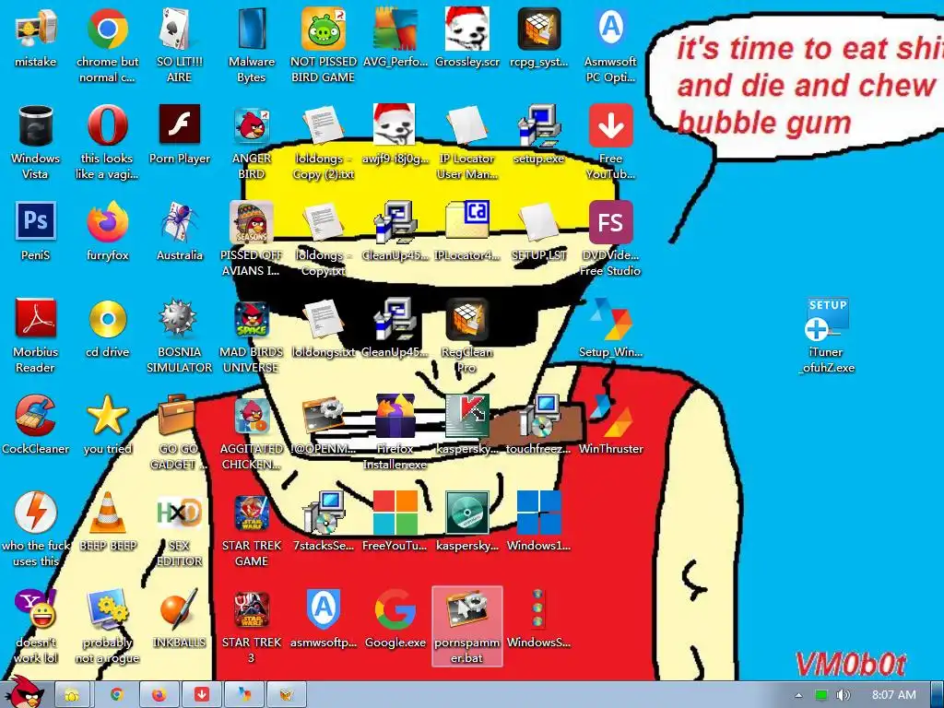Launch 'chrome but normal c...' shortcut
Viewport: 944px width, 708px height.
[107, 29]
